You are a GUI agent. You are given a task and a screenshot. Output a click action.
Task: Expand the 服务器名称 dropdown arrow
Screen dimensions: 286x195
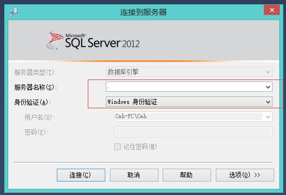point(268,87)
